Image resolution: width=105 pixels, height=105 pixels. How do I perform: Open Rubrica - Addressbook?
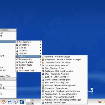(x=64, y=103)
